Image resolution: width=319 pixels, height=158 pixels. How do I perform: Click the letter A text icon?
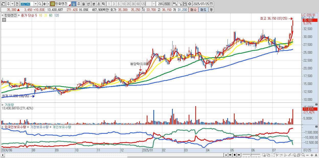[316, 155]
